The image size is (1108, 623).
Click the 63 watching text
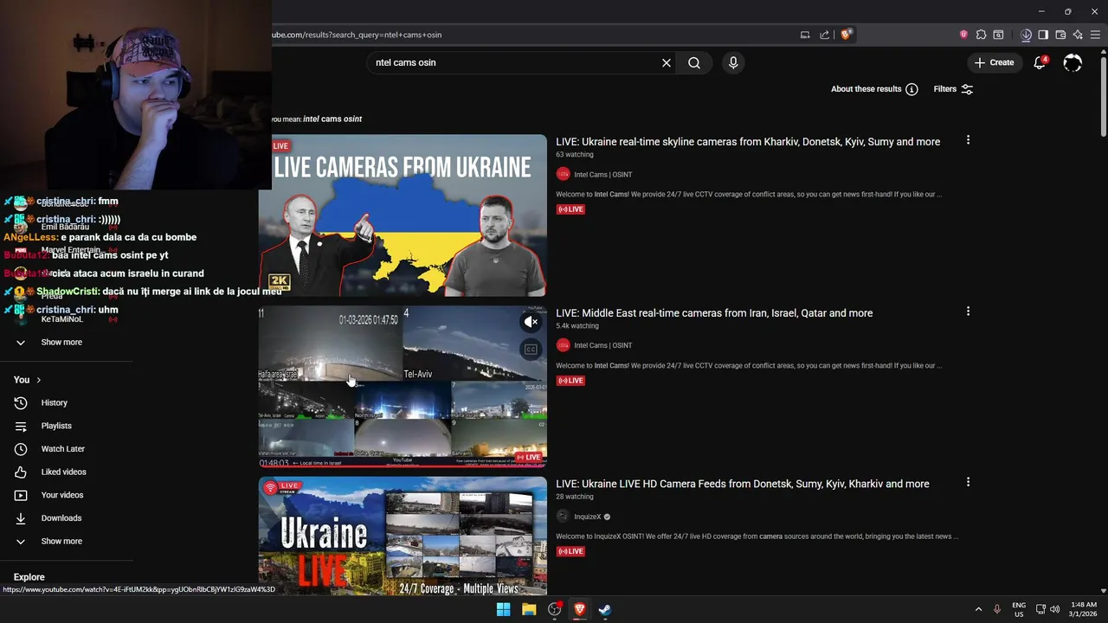[x=575, y=155]
